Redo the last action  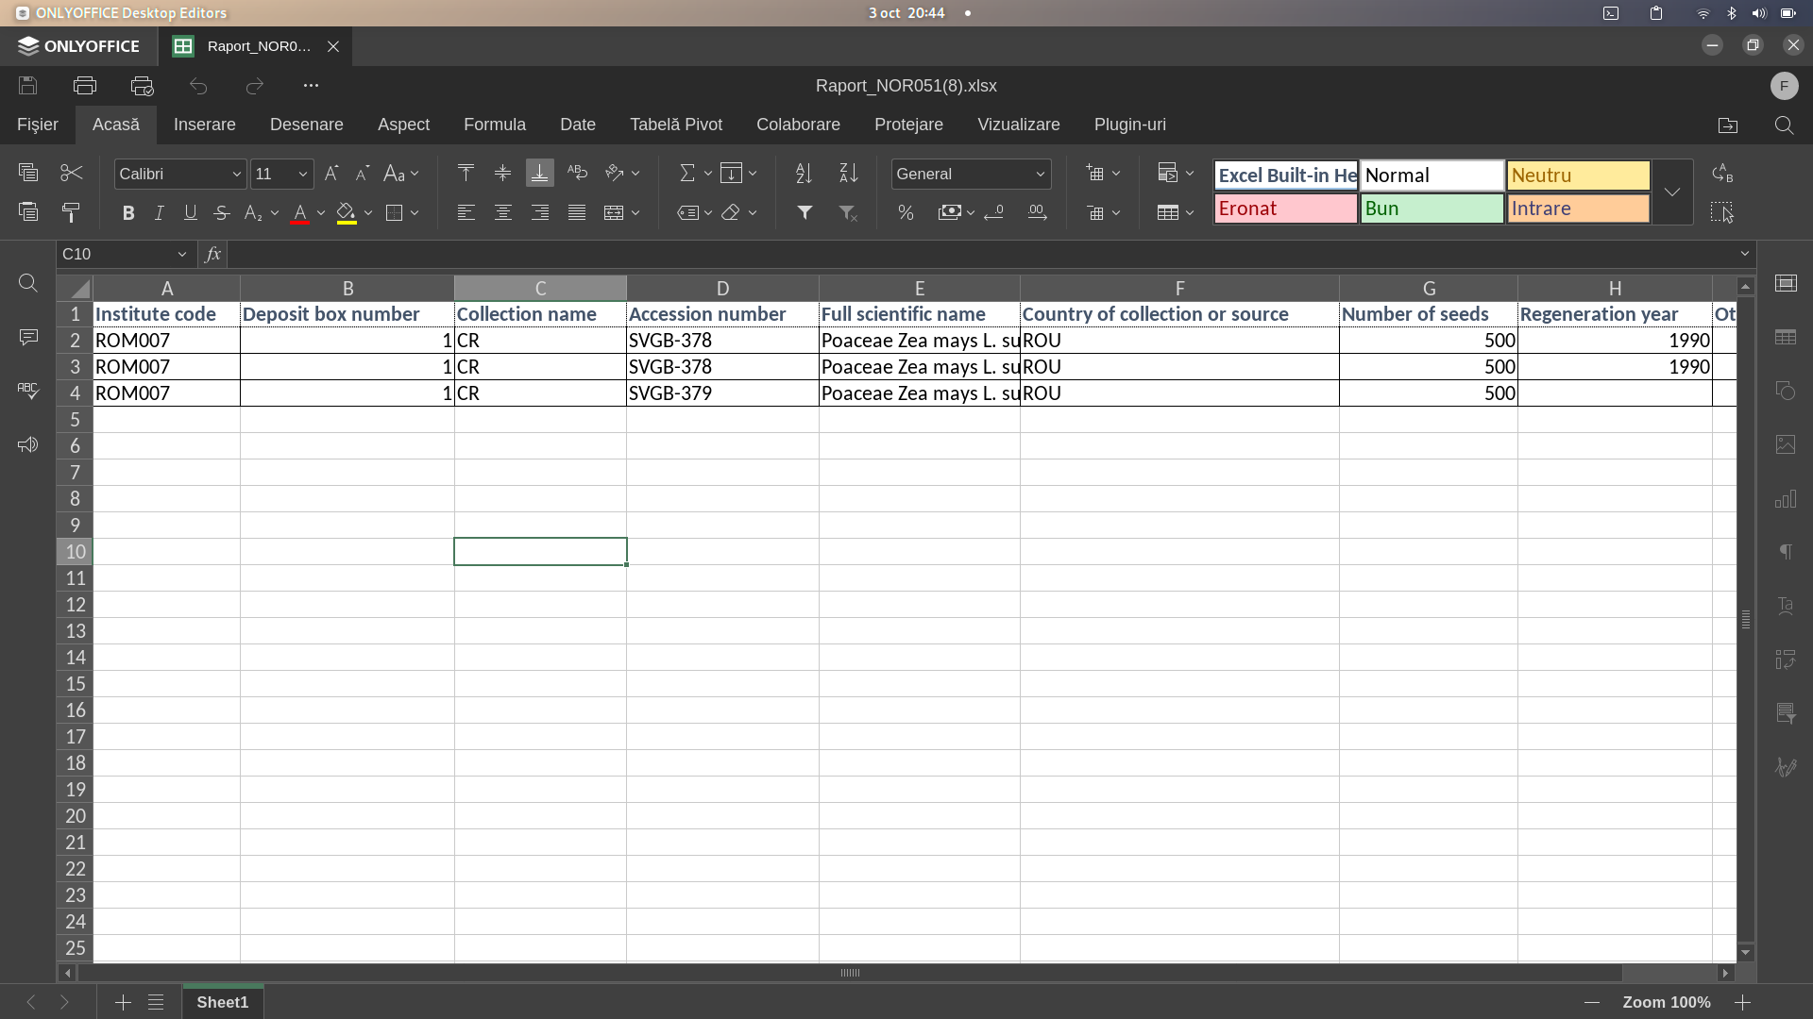255,86
